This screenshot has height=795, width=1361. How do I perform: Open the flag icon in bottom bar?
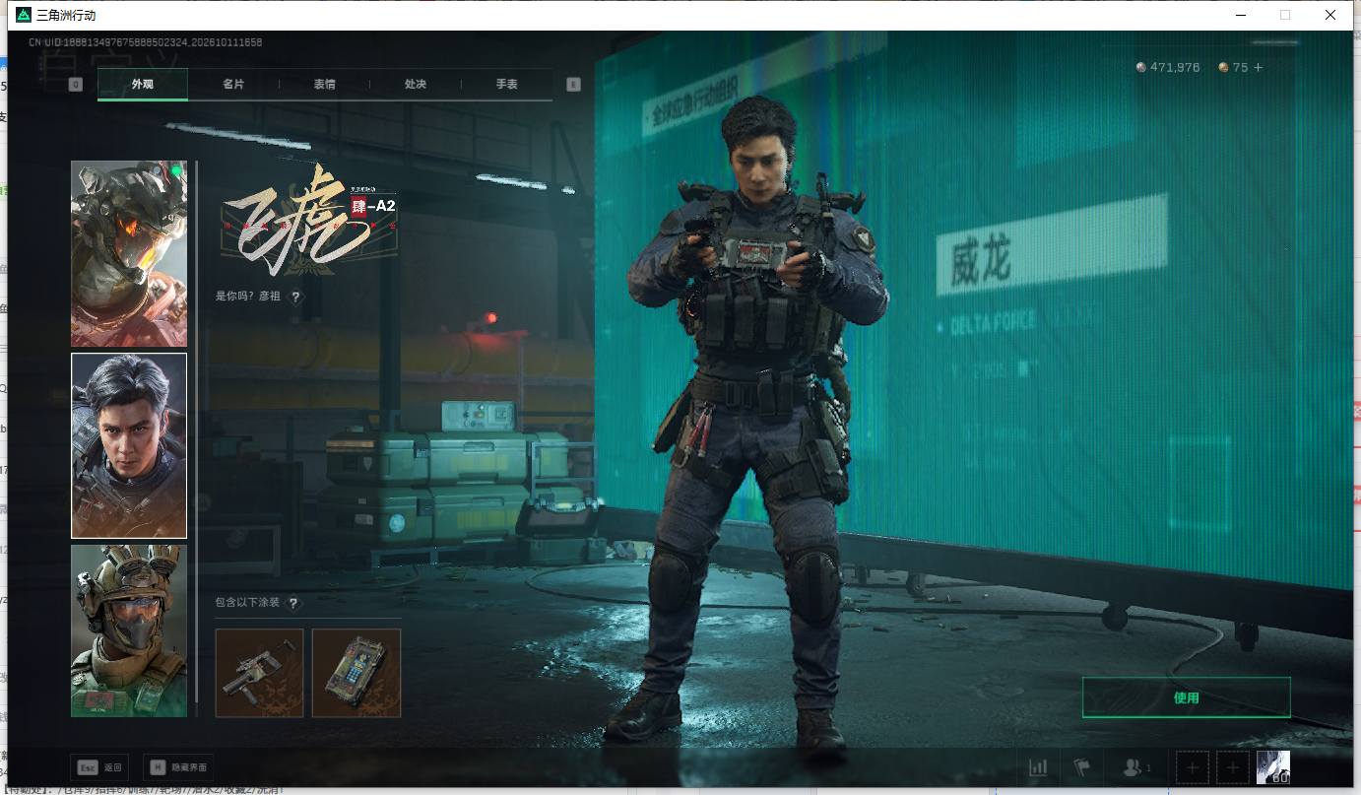tap(1082, 767)
